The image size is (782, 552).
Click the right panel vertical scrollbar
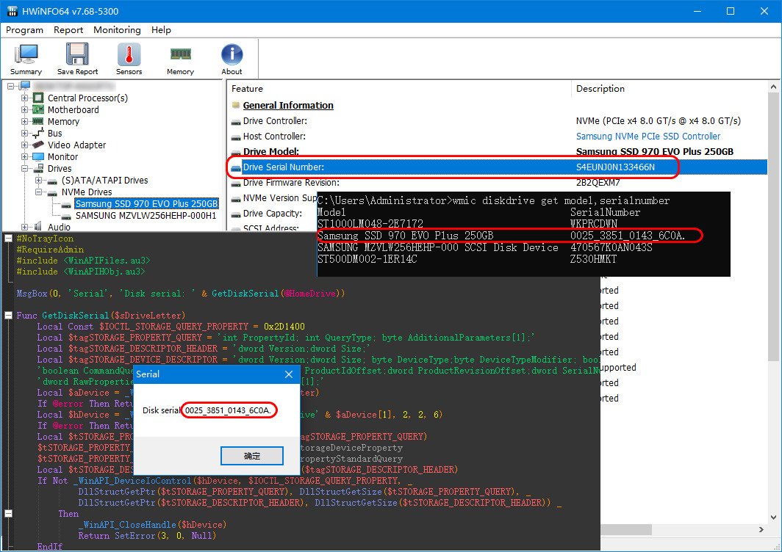click(x=773, y=227)
